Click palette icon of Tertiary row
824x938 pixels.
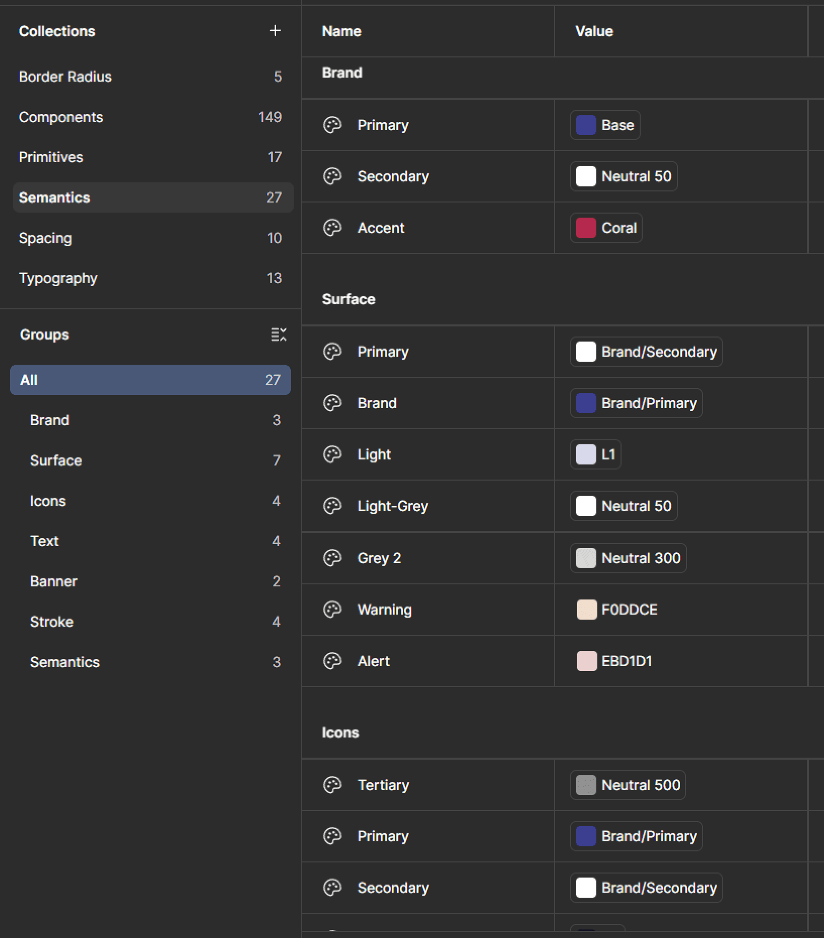[332, 785]
